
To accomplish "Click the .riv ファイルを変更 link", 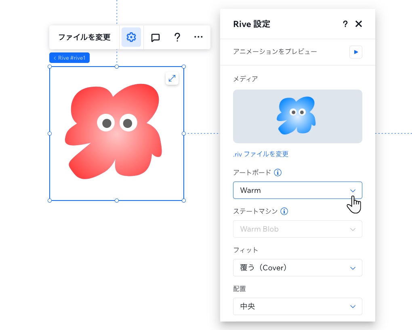I will tap(260, 154).
